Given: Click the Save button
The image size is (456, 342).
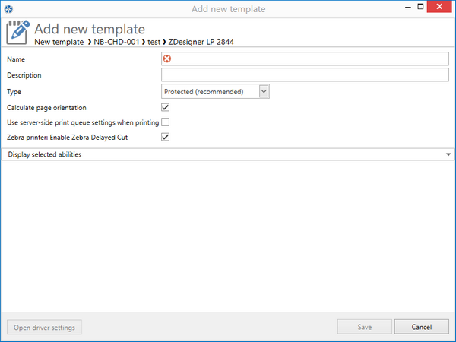Looking at the screenshot, I should click(364, 327).
